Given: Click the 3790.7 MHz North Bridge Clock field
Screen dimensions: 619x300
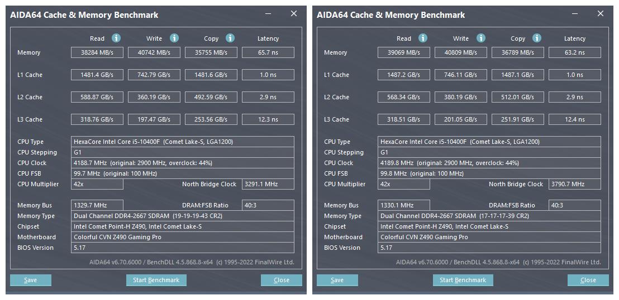Looking at the screenshot, I should click(574, 184).
